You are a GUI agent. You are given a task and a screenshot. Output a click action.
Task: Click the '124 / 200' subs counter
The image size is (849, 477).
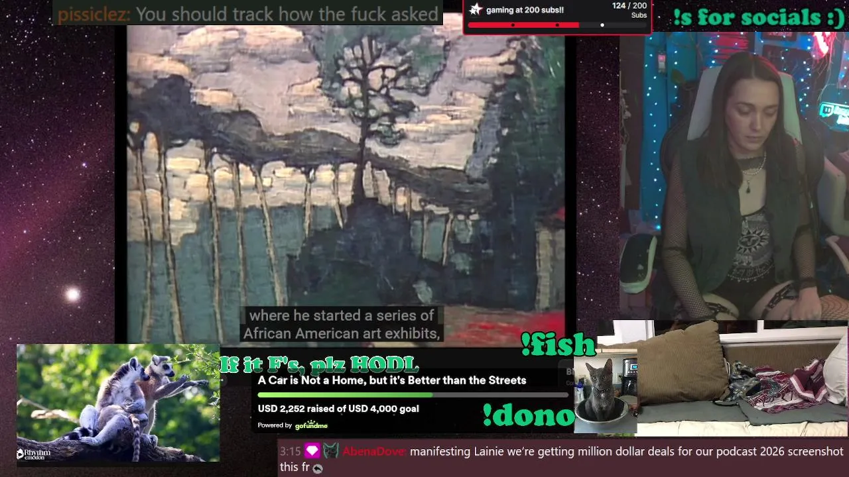(x=629, y=6)
